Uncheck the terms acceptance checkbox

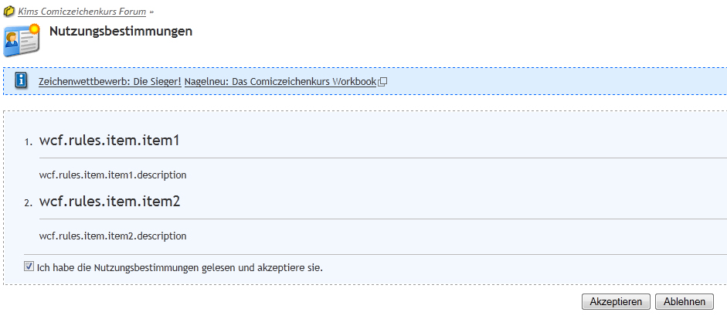click(x=29, y=266)
